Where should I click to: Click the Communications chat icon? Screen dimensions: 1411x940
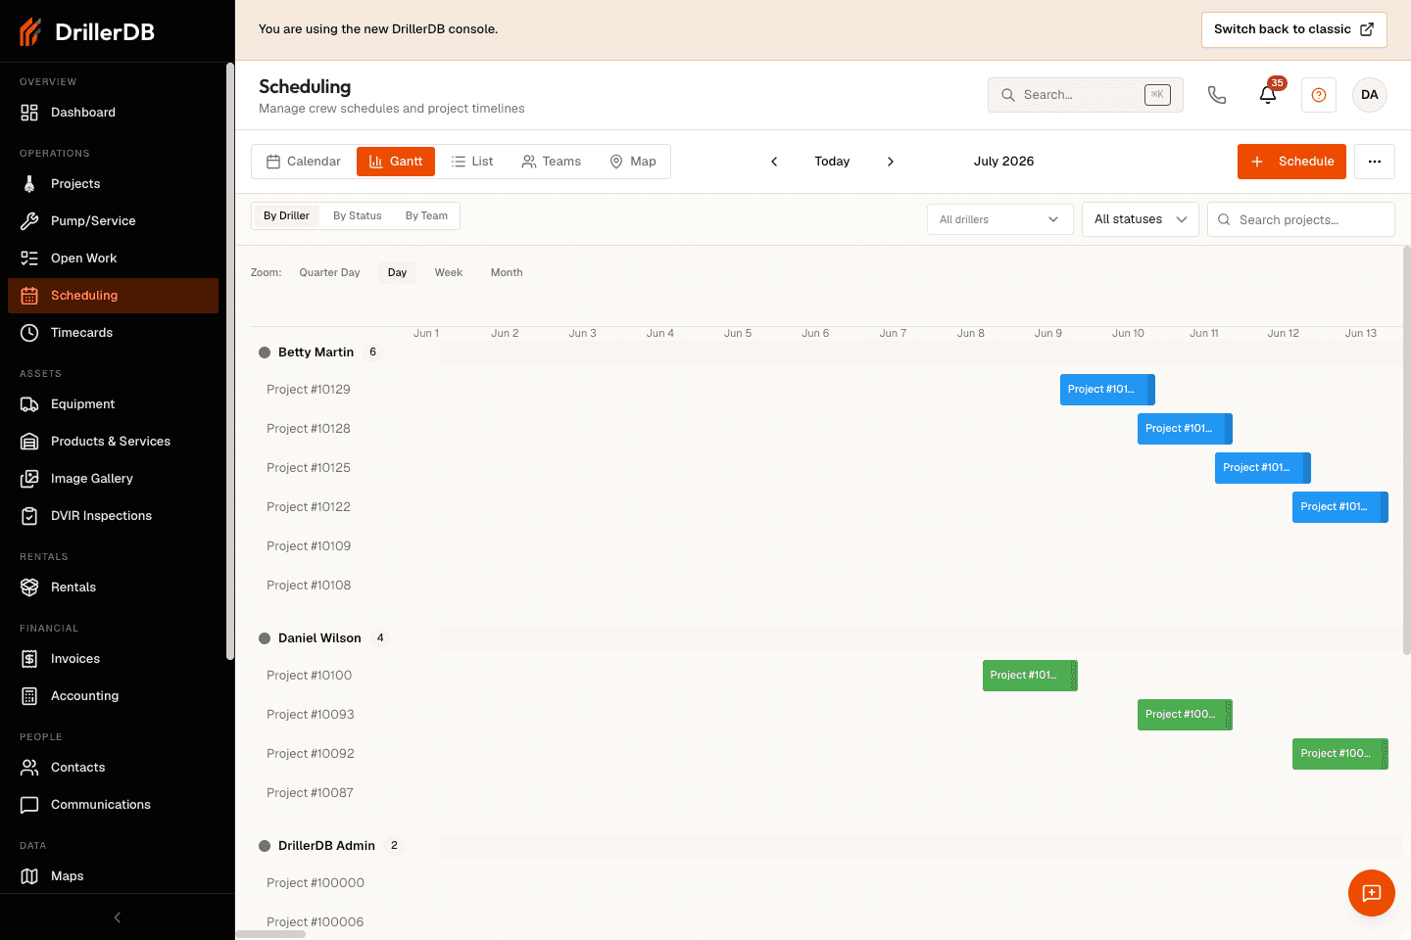[29, 805]
